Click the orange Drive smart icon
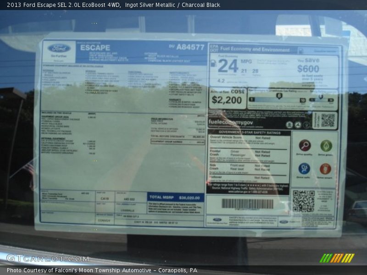367x275 pixels. coord(325,169)
